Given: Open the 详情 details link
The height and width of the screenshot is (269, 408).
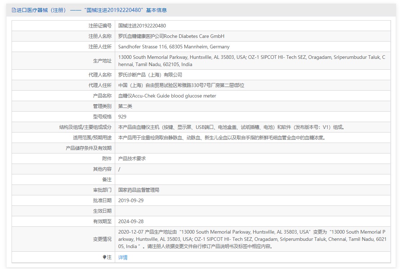Looking at the screenshot, I should [x=123, y=257].
